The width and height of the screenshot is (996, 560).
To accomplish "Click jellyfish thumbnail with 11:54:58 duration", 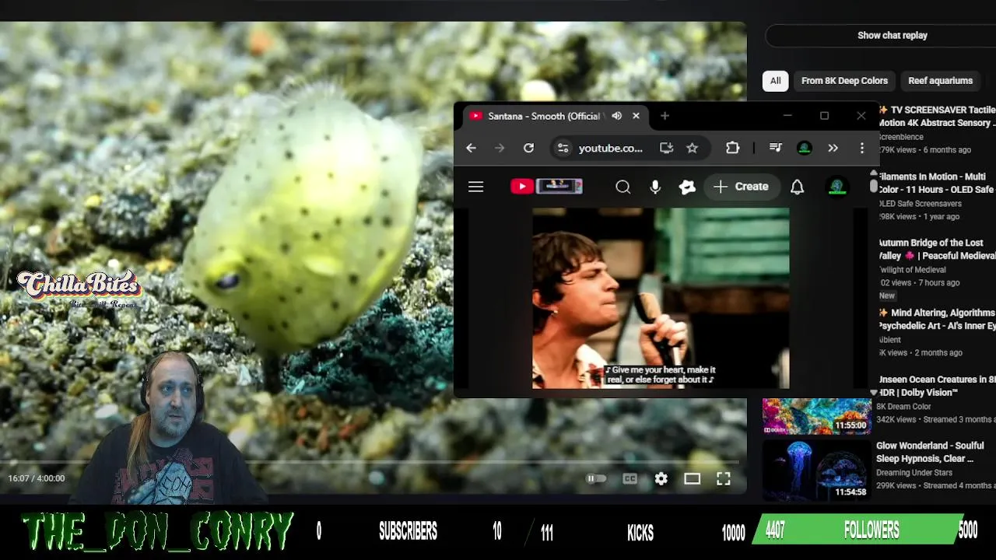I will pyautogui.click(x=816, y=470).
